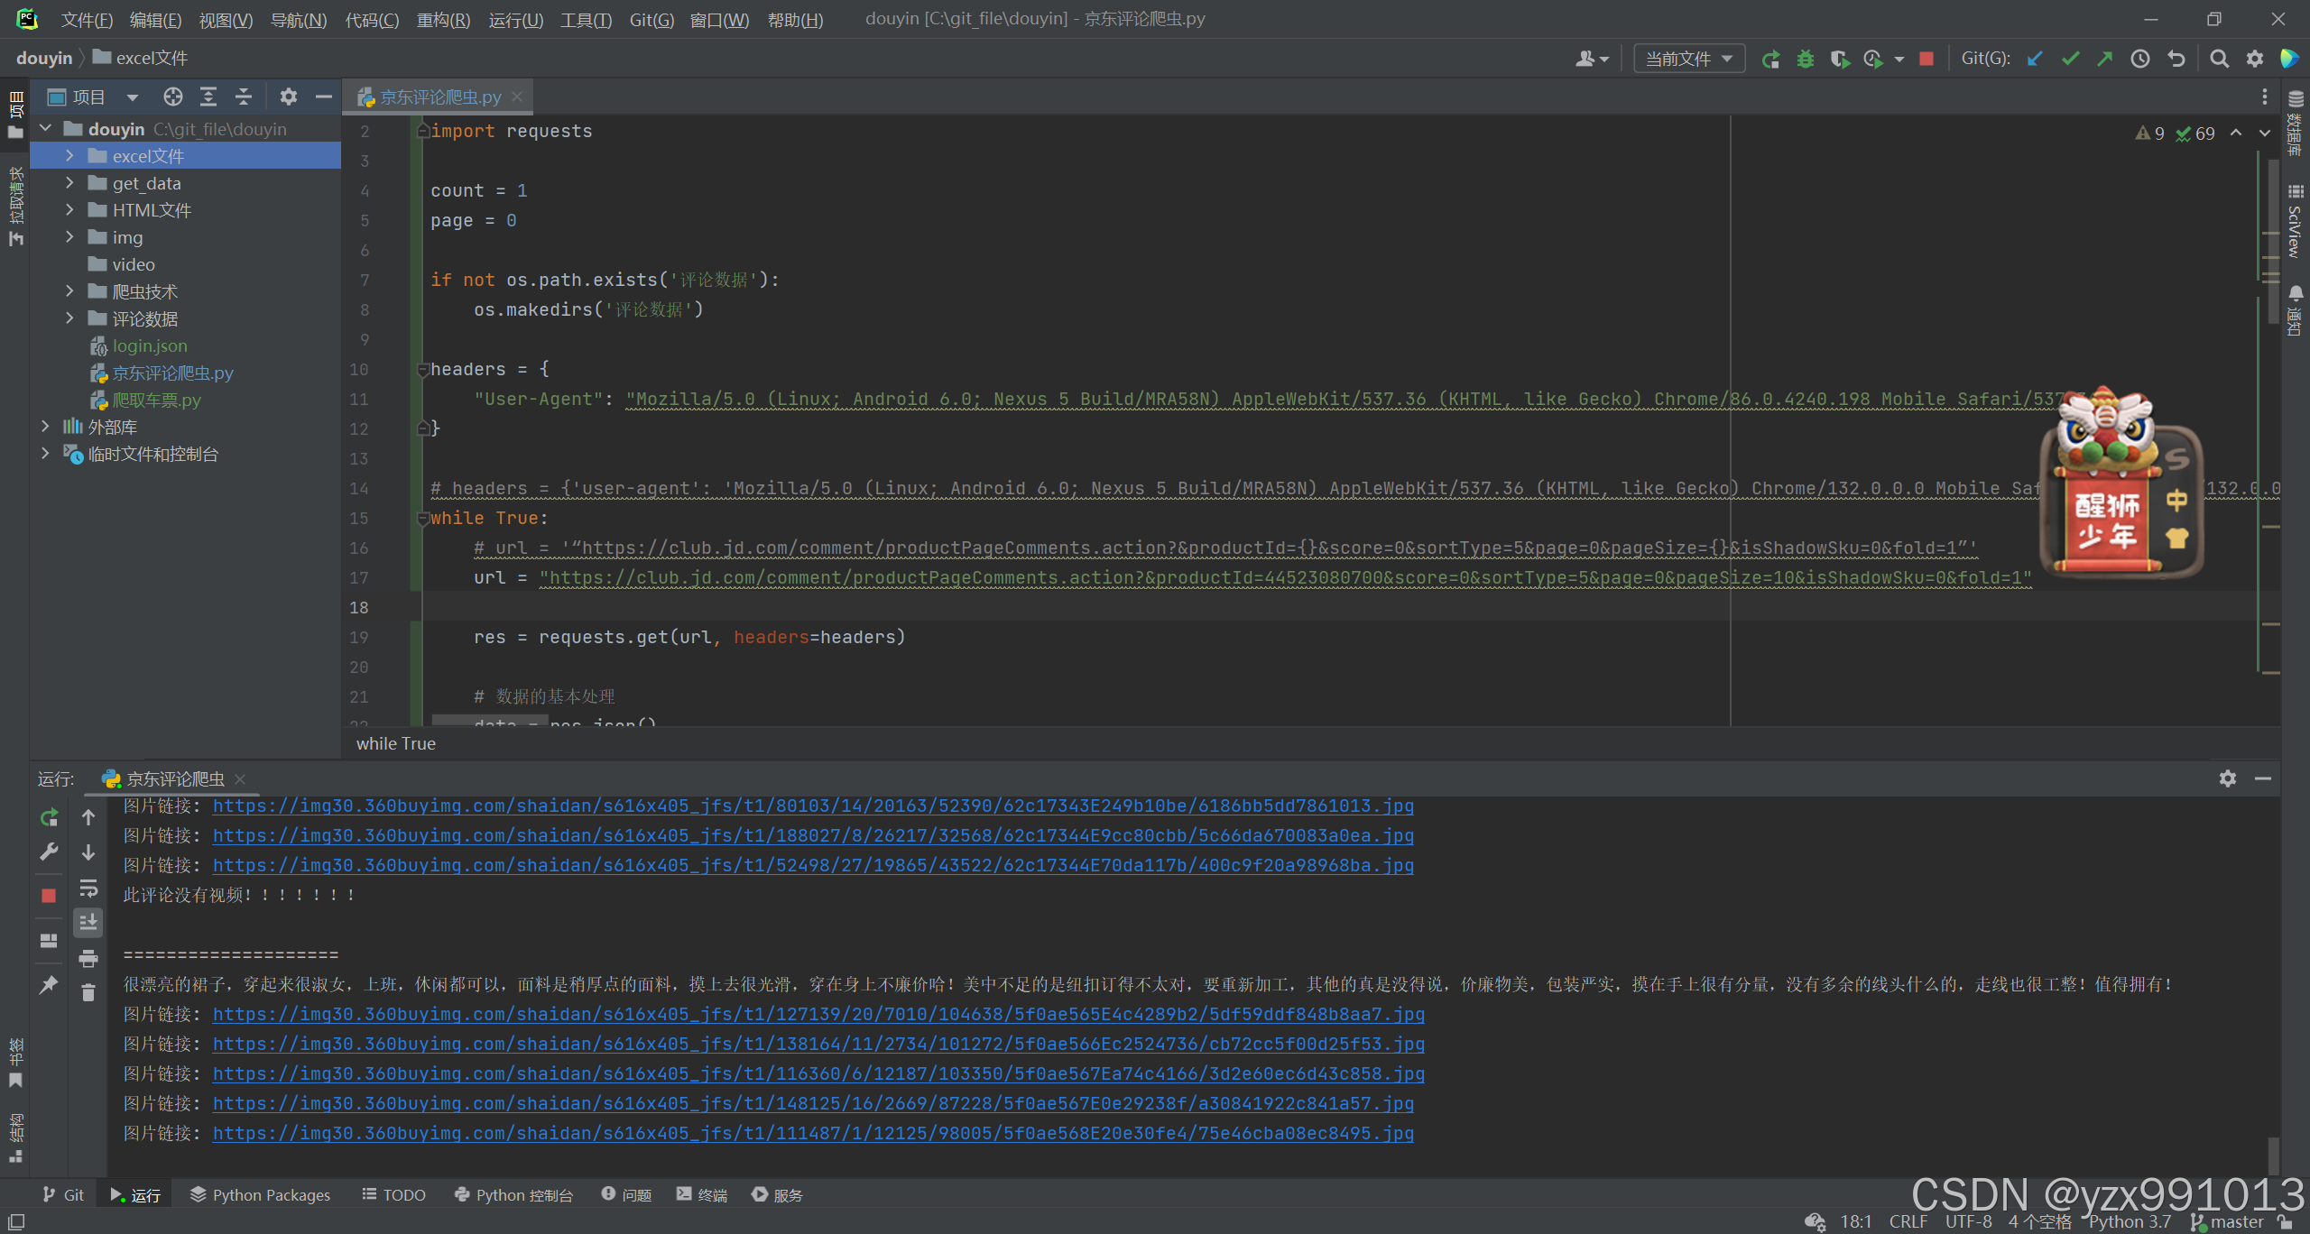This screenshot has width=2310, height=1234.
Task: Collapse all items in Project panel
Action: (x=244, y=97)
